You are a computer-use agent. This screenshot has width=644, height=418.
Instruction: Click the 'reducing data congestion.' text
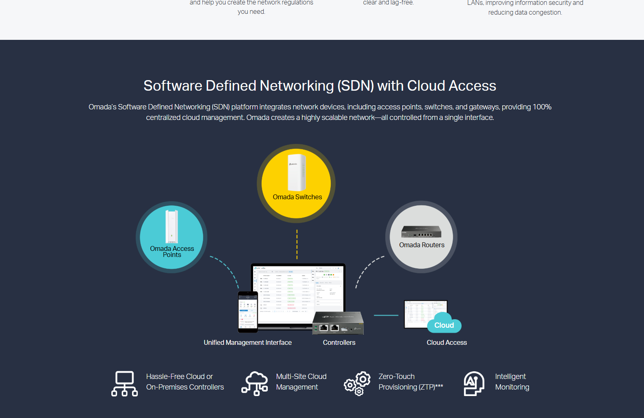[x=525, y=12]
